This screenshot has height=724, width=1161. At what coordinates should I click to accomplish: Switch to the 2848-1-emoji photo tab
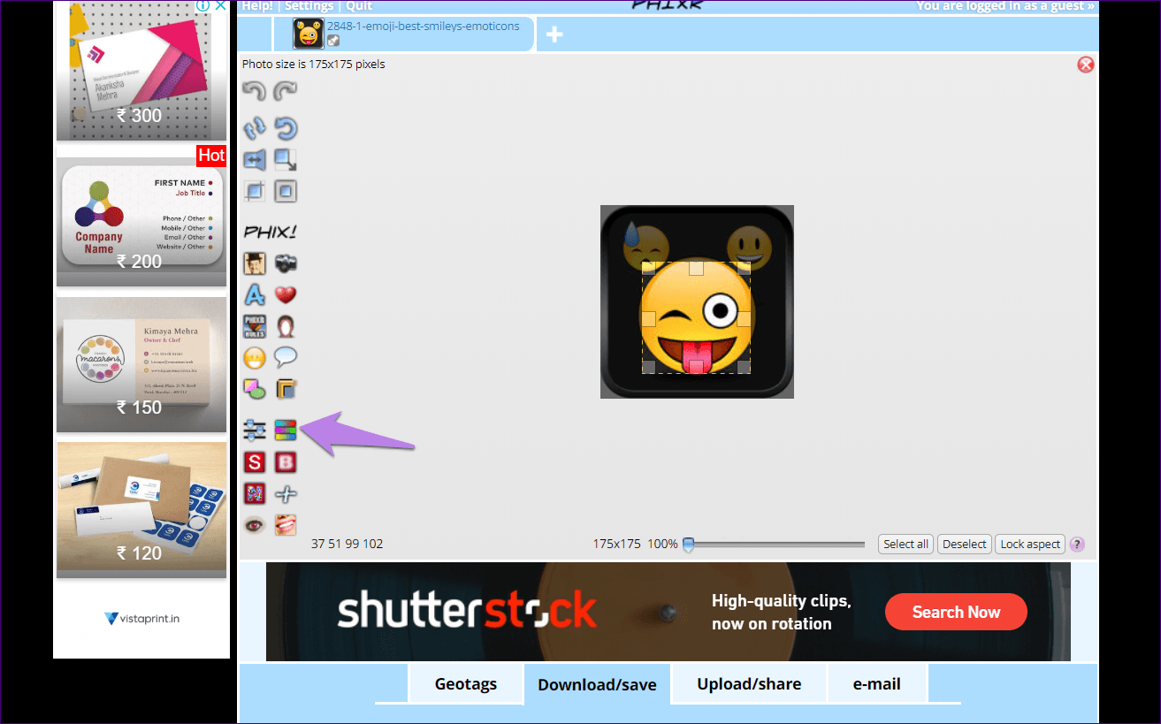[x=403, y=34]
